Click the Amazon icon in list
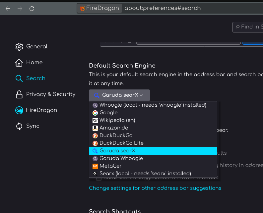Image resolution: width=263 pixels, height=213 pixels. 95,128
